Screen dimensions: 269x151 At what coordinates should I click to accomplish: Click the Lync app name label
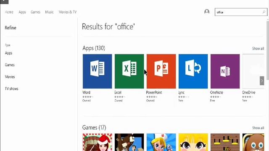point(181,93)
